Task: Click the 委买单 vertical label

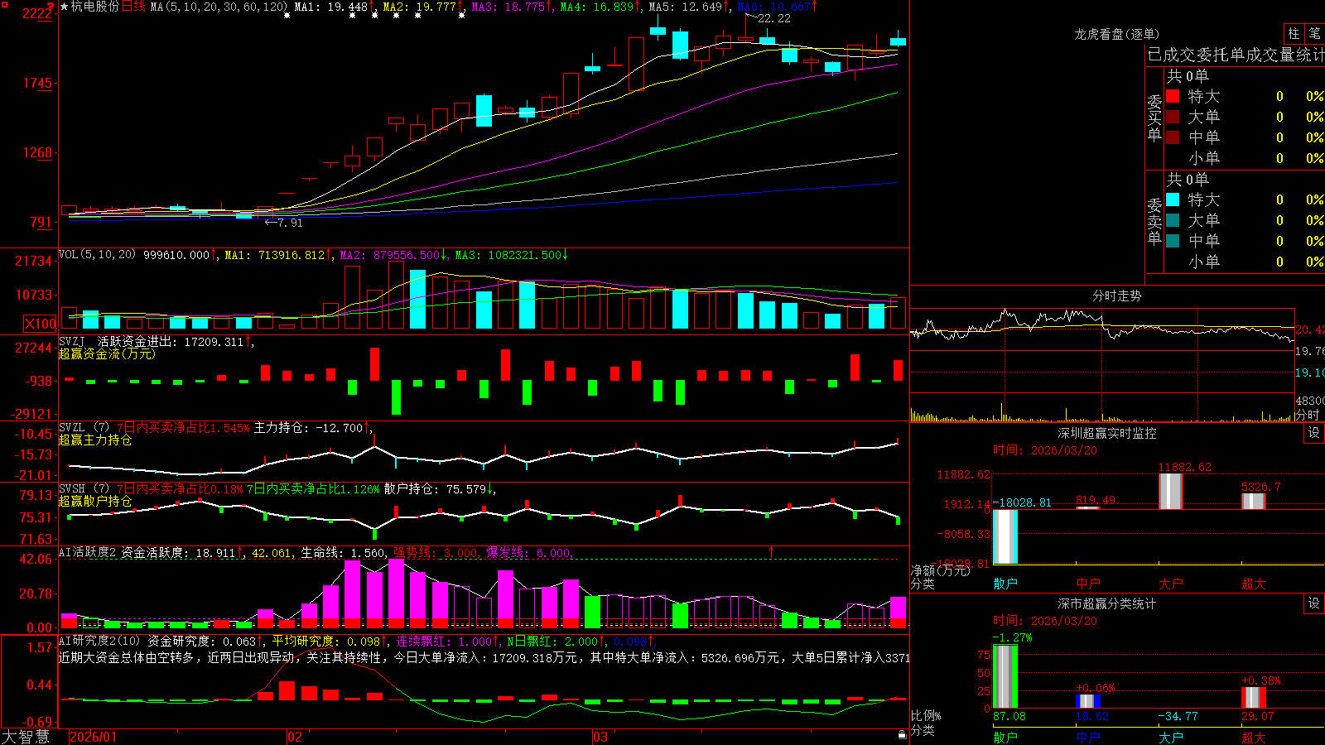Action: (x=1154, y=118)
